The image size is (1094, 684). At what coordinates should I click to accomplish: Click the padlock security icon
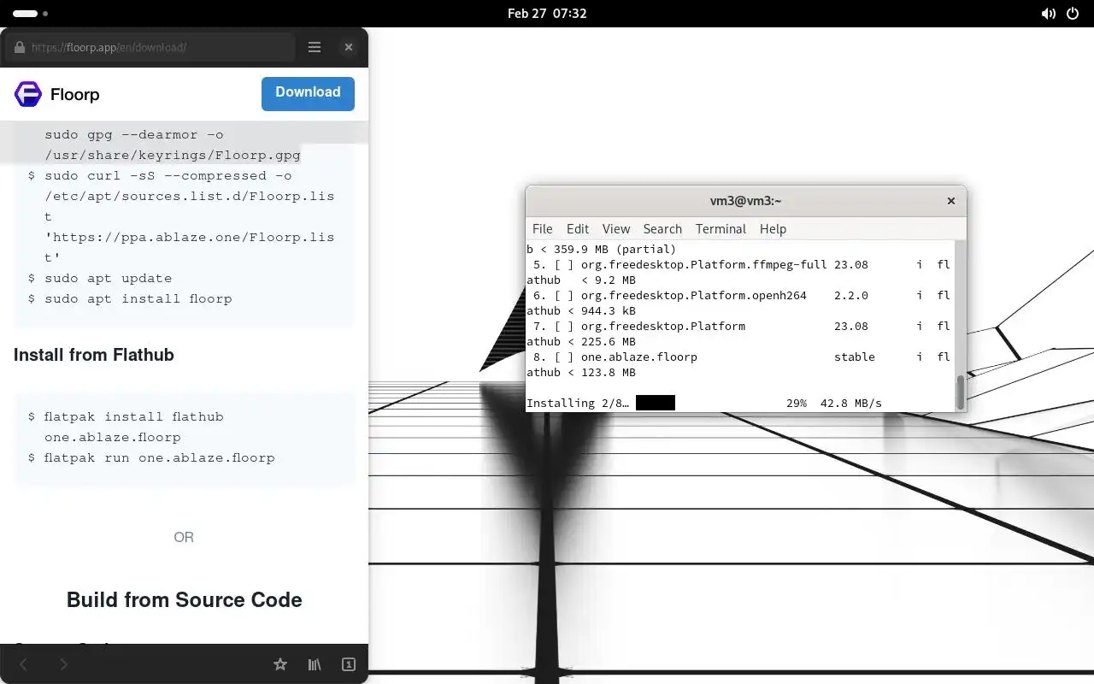click(19, 48)
